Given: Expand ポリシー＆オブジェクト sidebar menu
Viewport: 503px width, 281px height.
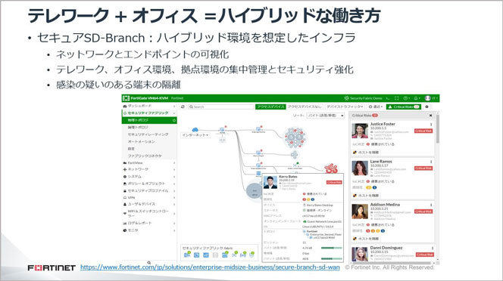Looking at the screenshot, I should (x=149, y=184).
